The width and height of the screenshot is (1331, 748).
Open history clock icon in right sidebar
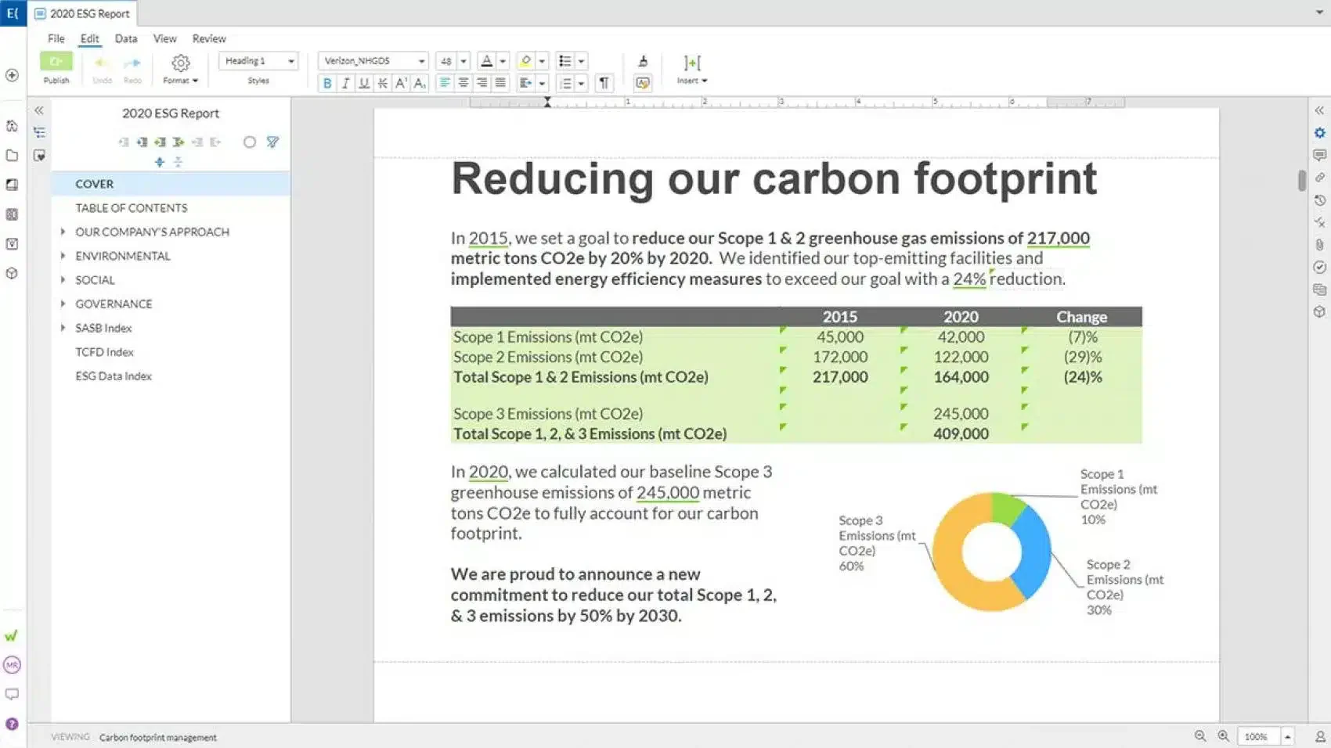(1319, 200)
